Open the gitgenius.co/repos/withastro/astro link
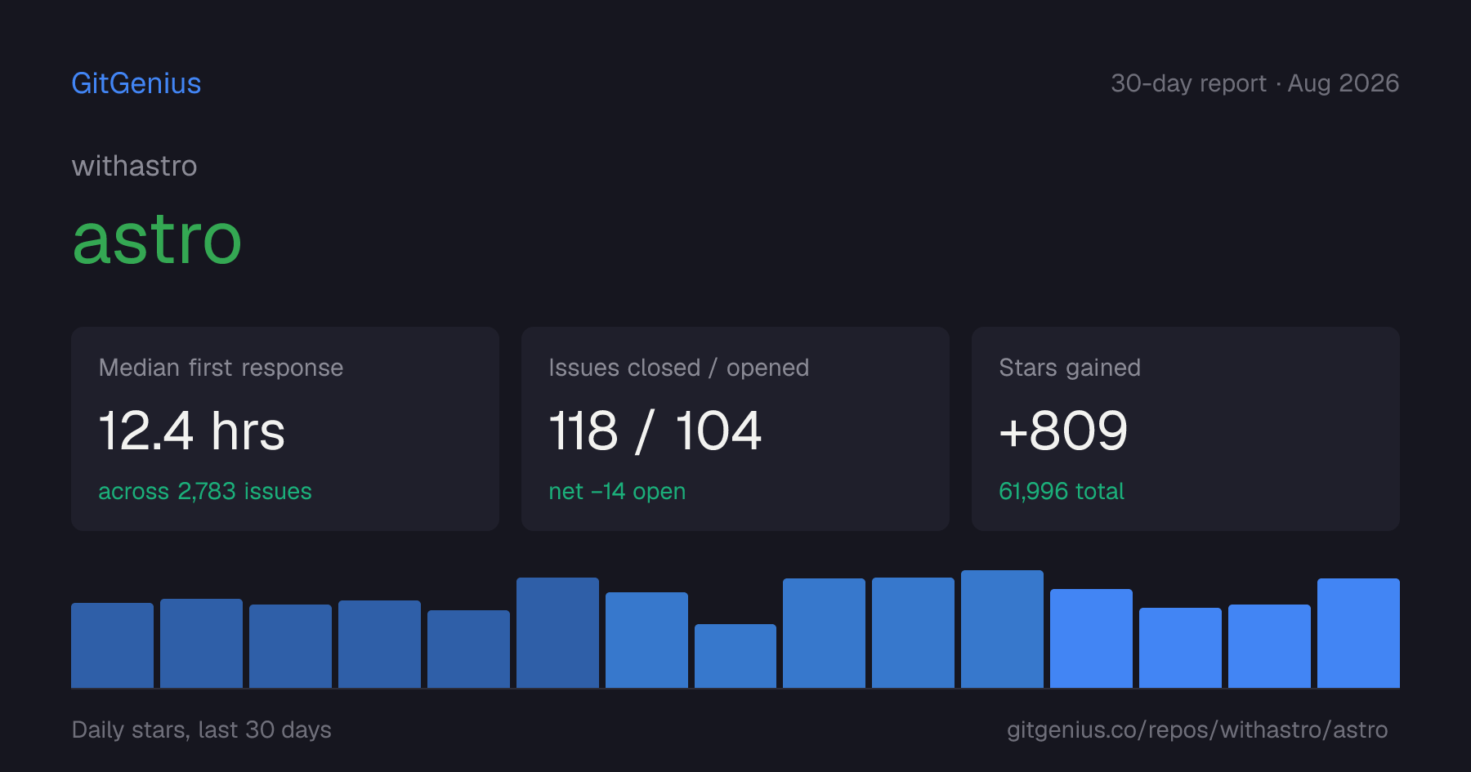 click(1197, 730)
